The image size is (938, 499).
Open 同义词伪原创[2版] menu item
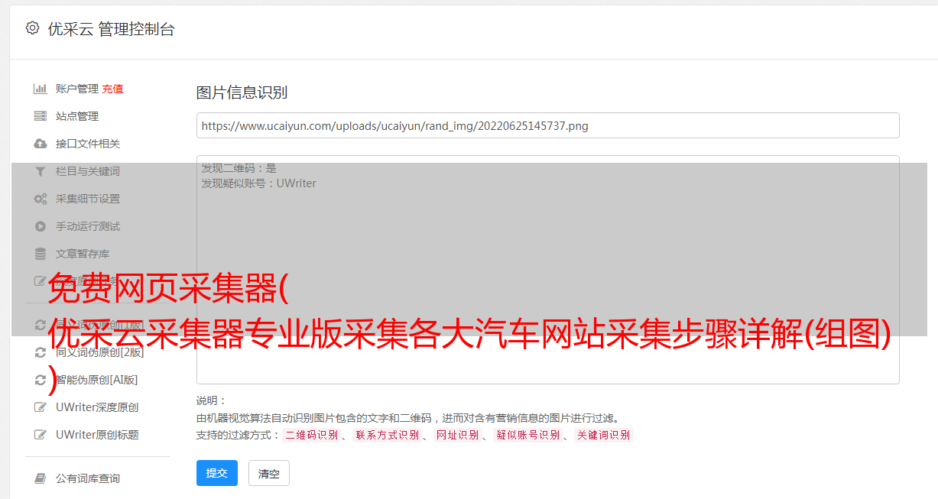coord(99,352)
